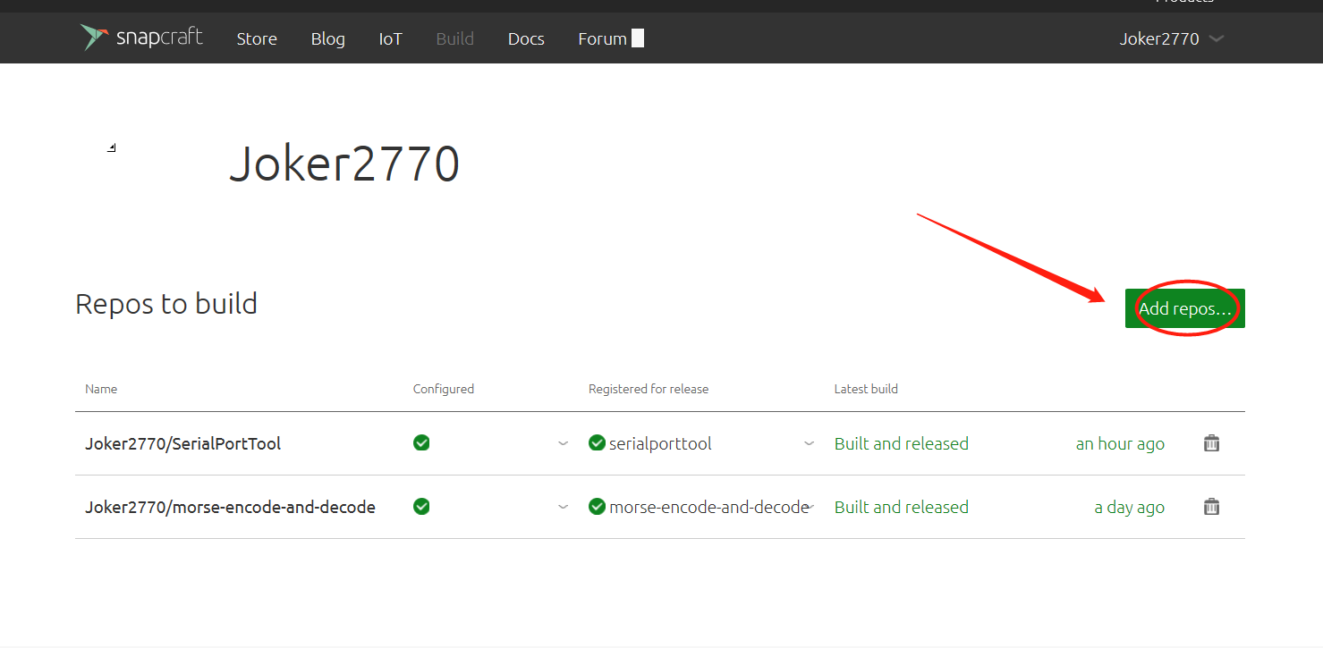Viewport: 1323px width, 648px height.
Task: Click the 'a day ago' build time
Action: (1129, 507)
